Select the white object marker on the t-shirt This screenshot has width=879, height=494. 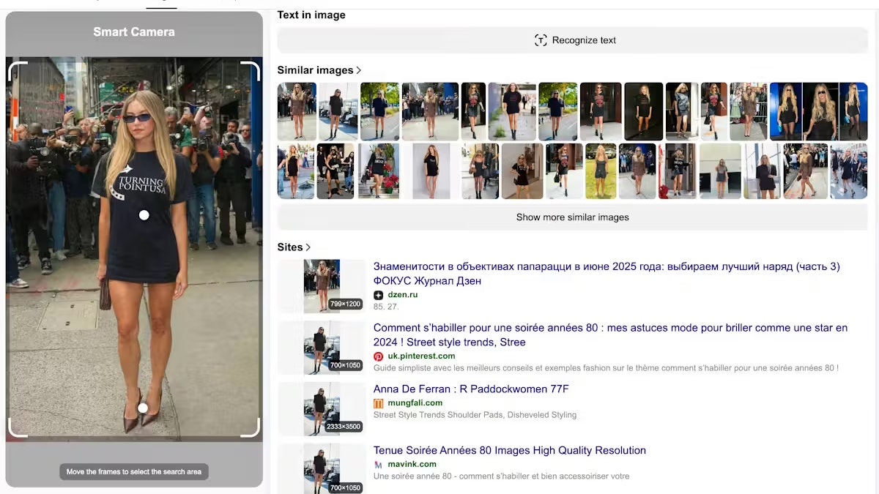144,215
